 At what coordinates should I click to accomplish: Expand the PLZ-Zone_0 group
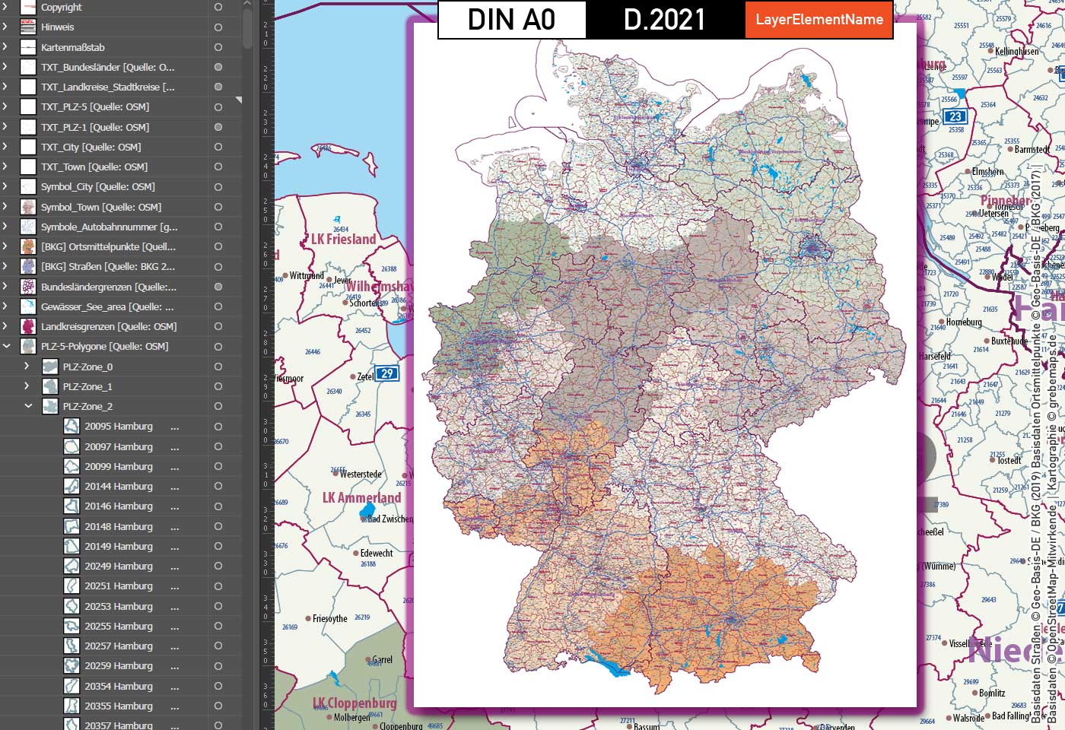point(25,366)
